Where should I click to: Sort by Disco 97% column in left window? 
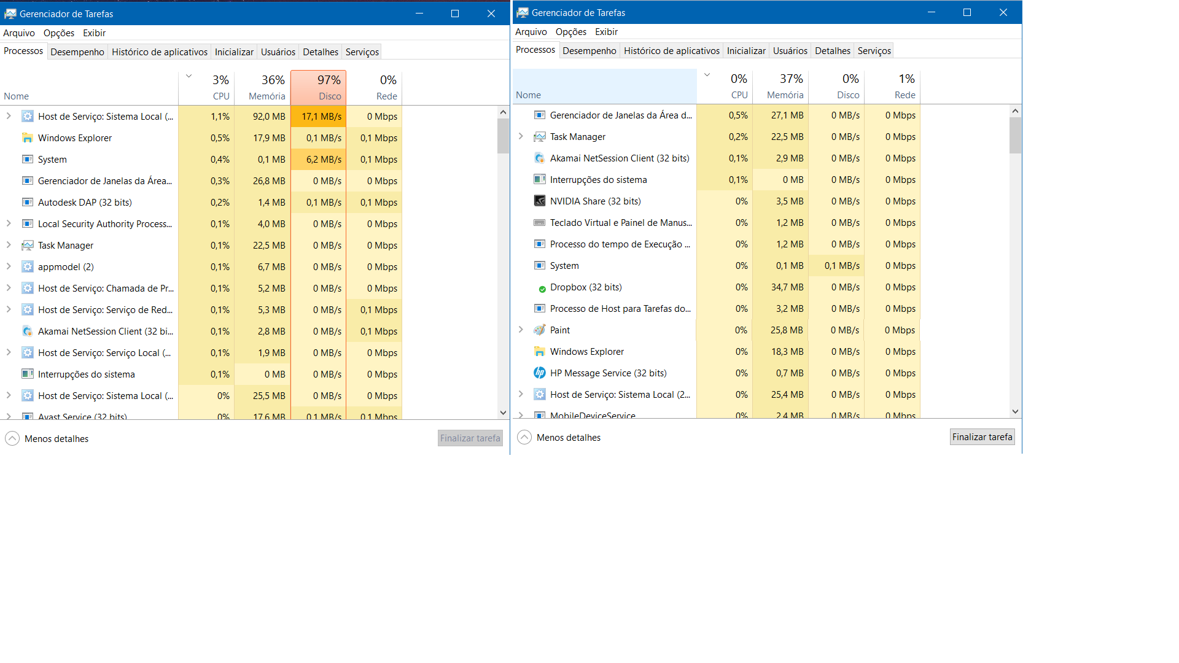tap(318, 87)
